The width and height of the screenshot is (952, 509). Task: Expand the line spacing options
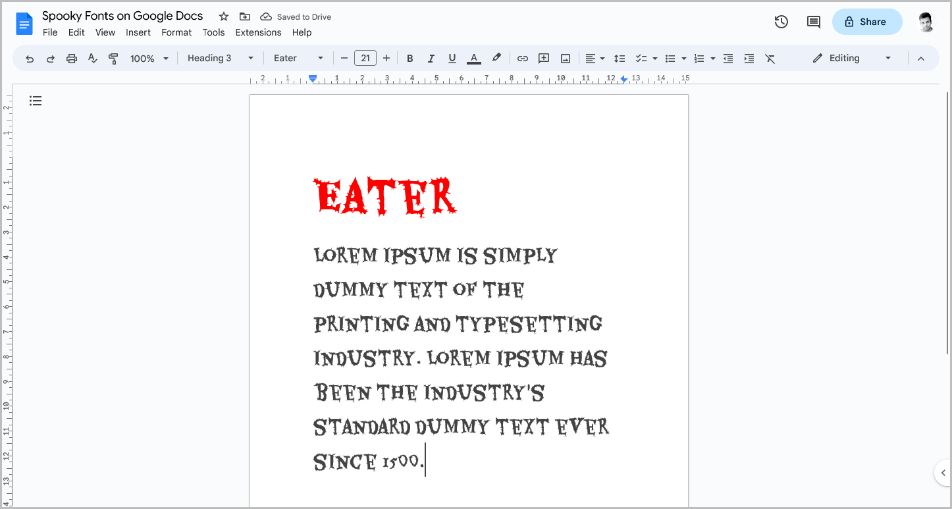tap(620, 58)
